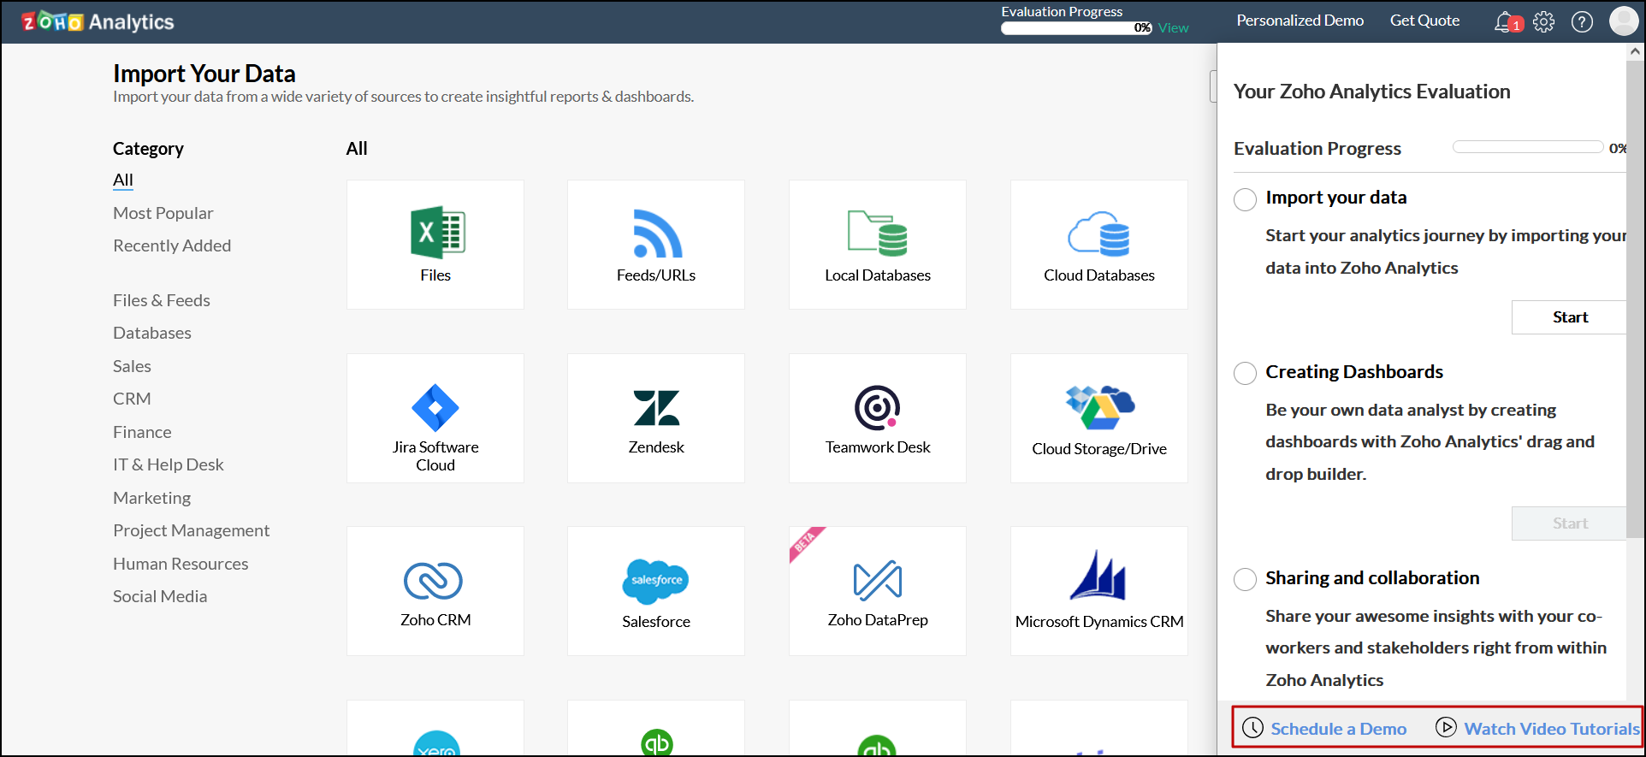Mark the Creating Dashboards step circle
The image size is (1646, 757).
point(1245,374)
